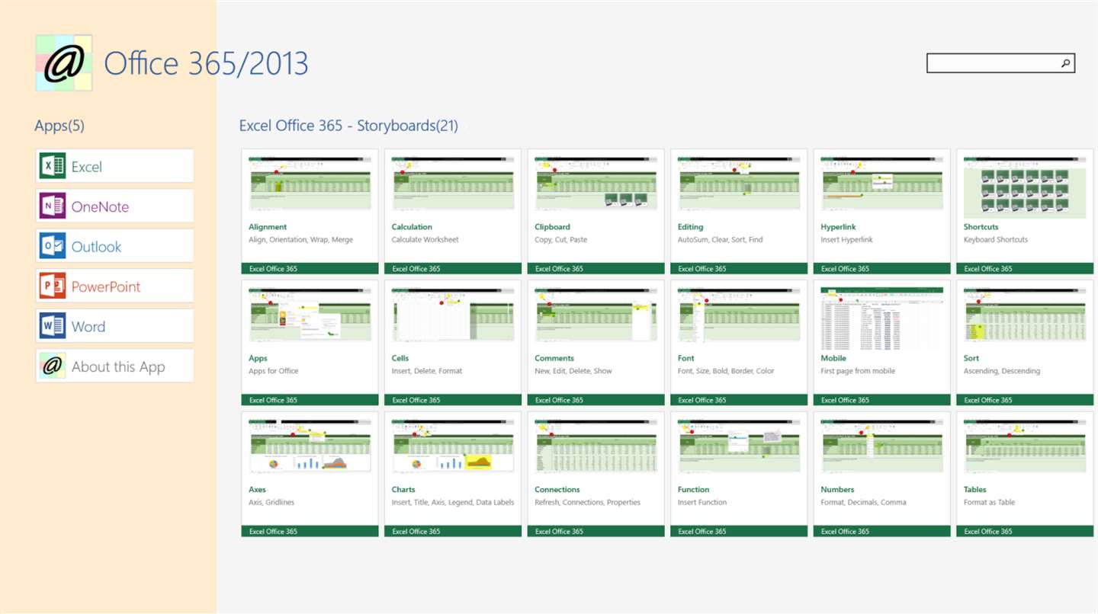Open the Alignment storyboard thumbnail
This screenshot has width=1098, height=614.
point(310,185)
